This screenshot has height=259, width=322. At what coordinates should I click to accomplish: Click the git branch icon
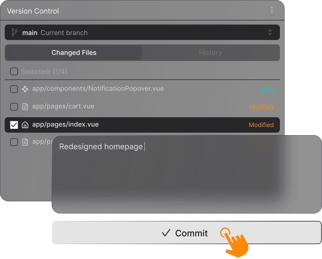tap(14, 33)
